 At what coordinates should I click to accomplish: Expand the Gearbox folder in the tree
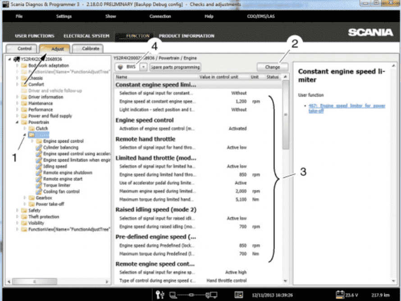pyautogui.click(x=25, y=198)
